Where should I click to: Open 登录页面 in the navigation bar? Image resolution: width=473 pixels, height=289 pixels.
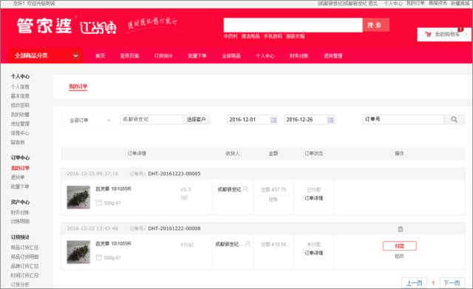click(x=129, y=56)
